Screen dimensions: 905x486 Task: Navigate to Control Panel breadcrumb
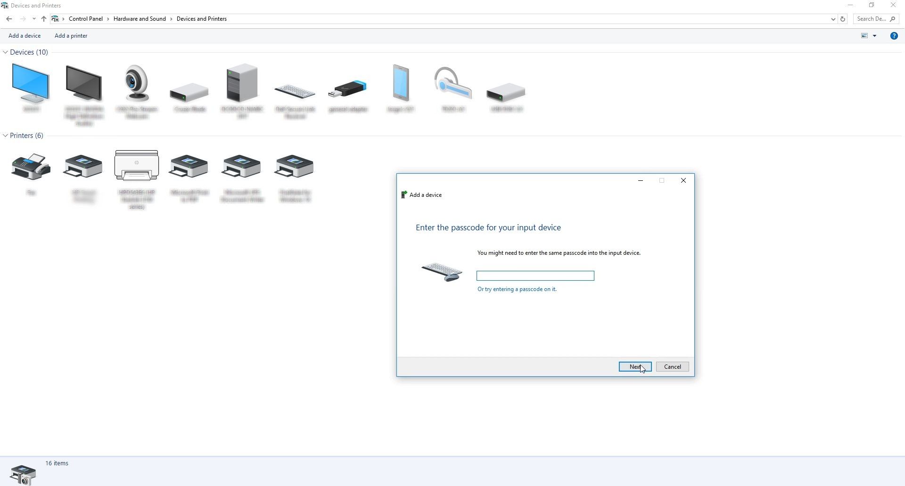[x=86, y=19]
